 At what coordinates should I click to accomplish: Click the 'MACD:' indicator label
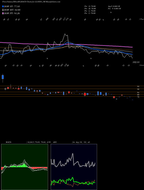[x=8, y=142]
